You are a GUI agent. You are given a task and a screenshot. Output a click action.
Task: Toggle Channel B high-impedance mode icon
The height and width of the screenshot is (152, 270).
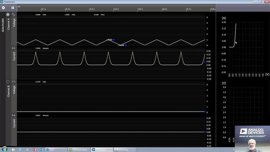tap(8, 82)
